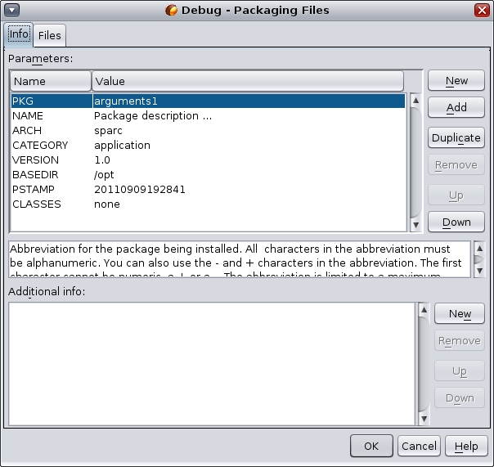This screenshot has width=494, height=467.
Task: Close the Packaging Files dialog
Action: click(482, 11)
